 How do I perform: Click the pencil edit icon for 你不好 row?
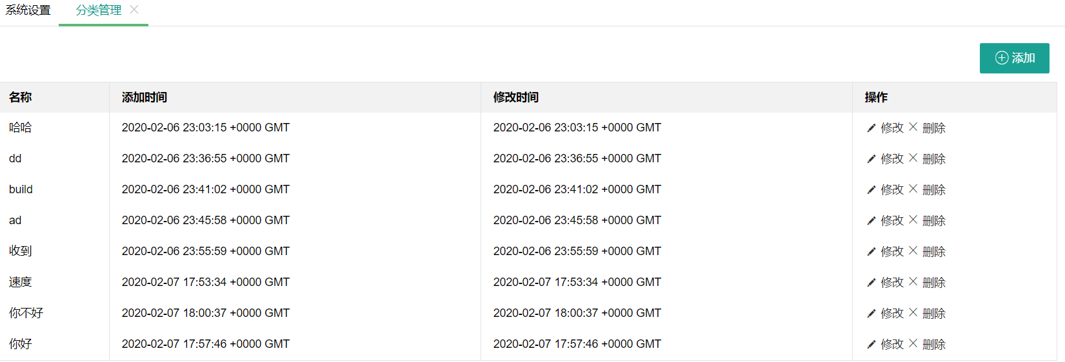871,314
